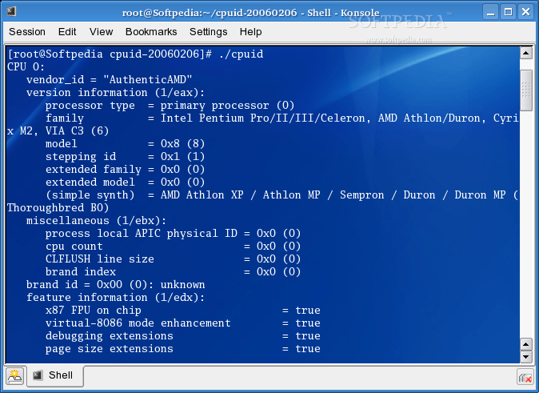Click the vertical scrollbar thumb

(526, 90)
